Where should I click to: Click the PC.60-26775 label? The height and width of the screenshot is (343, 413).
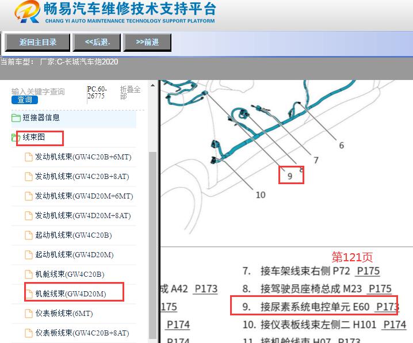[x=97, y=93]
